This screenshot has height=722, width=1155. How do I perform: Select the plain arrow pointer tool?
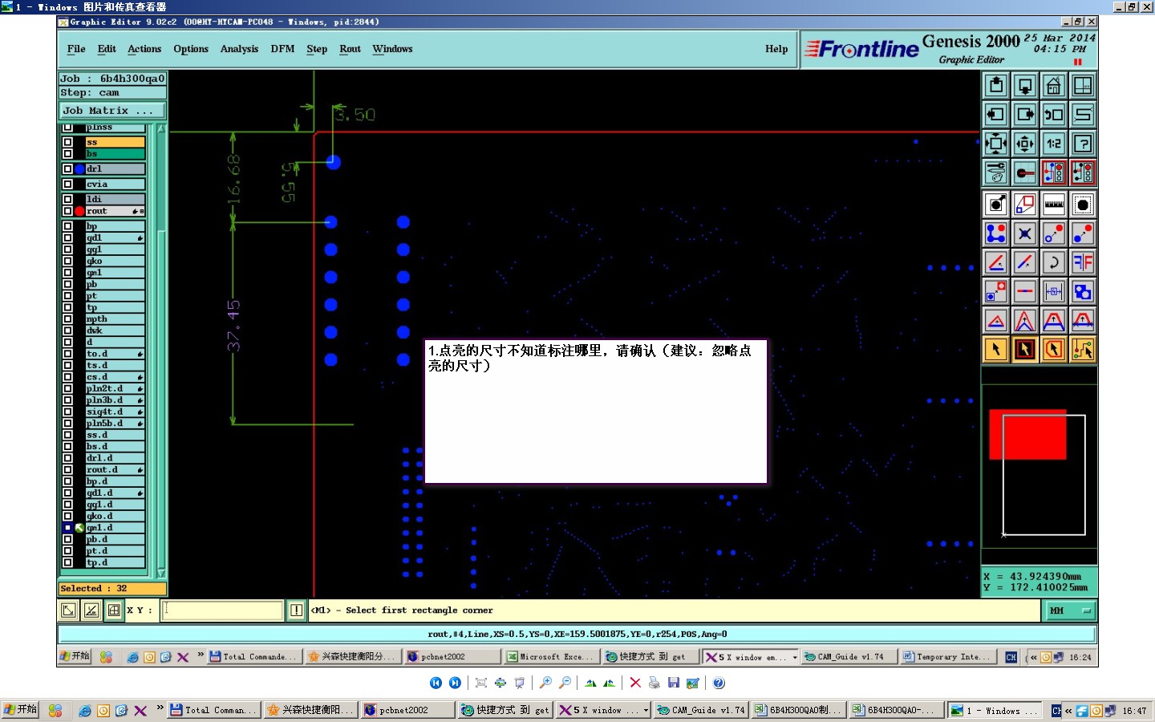[995, 349]
